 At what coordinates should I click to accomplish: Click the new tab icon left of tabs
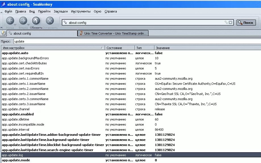pos(3,33)
